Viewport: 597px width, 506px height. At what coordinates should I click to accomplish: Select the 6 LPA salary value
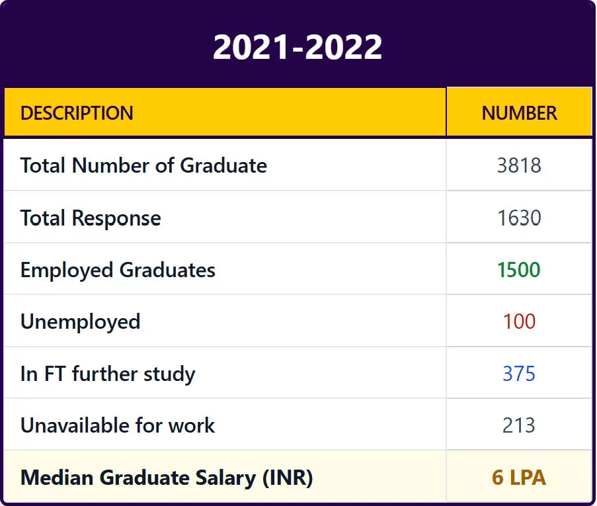[x=519, y=478]
